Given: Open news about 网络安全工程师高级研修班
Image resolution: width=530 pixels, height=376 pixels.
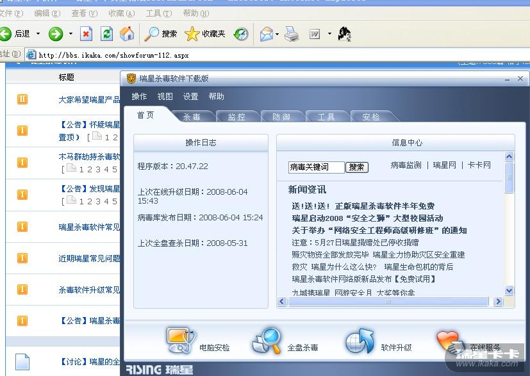Looking at the screenshot, I should click(x=379, y=231).
